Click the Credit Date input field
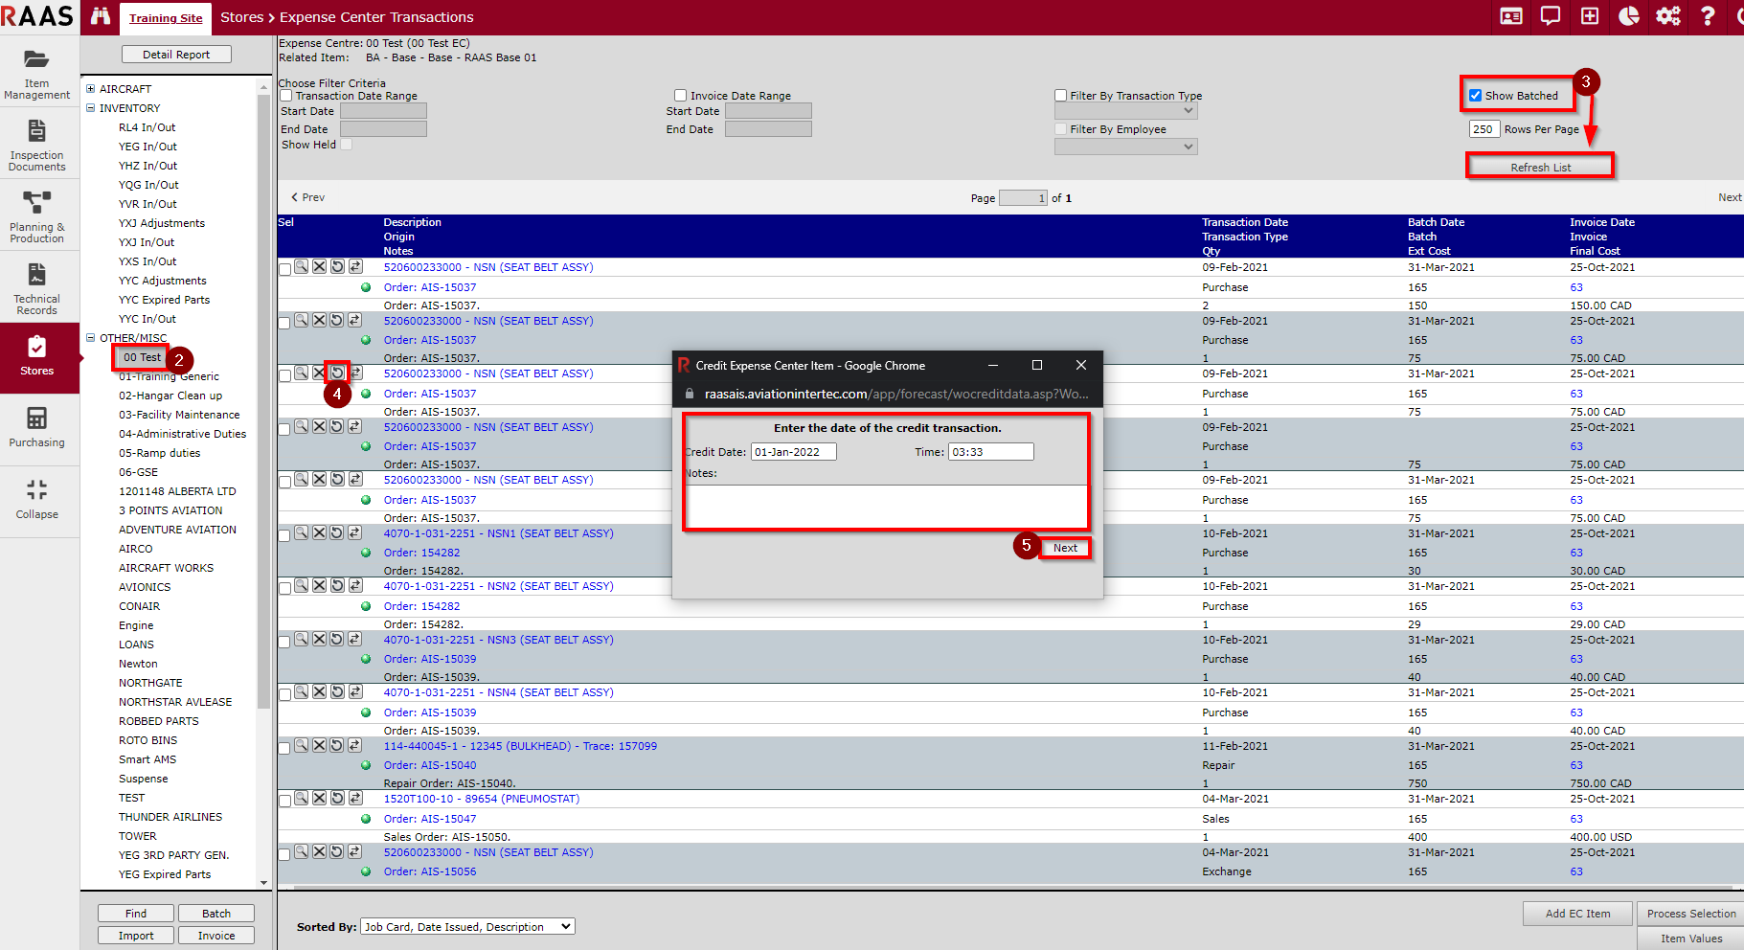The width and height of the screenshot is (1744, 950). point(793,452)
